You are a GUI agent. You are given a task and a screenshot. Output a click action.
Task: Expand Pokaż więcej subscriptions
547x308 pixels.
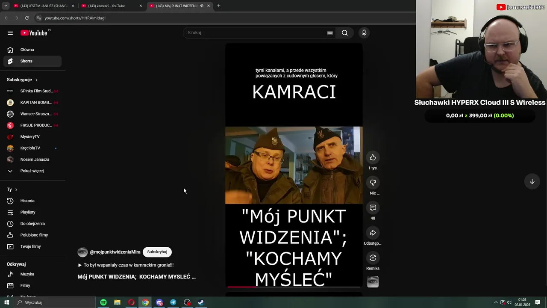(32, 171)
